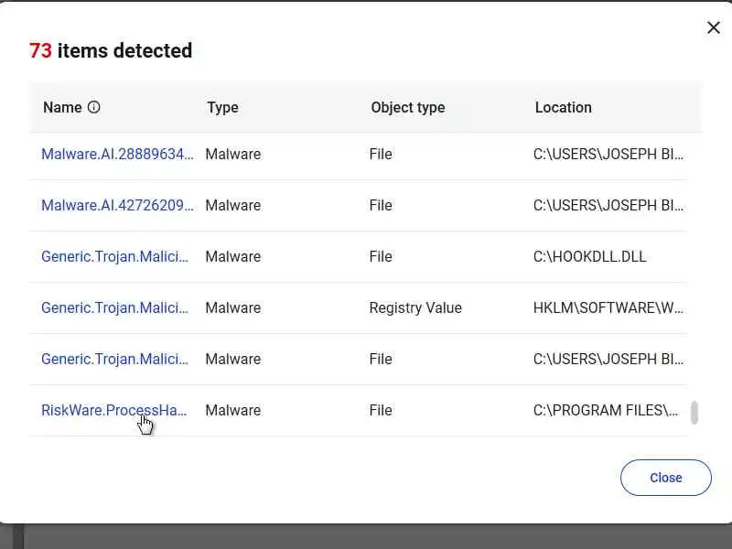Select the C:\HOOKDLL.DLL location cell
This screenshot has width=732, height=549.
pos(589,256)
